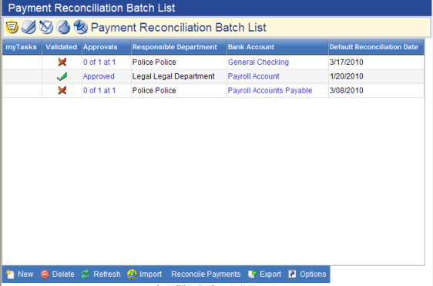Click the Delete button
The image size is (433, 286).
58,274
